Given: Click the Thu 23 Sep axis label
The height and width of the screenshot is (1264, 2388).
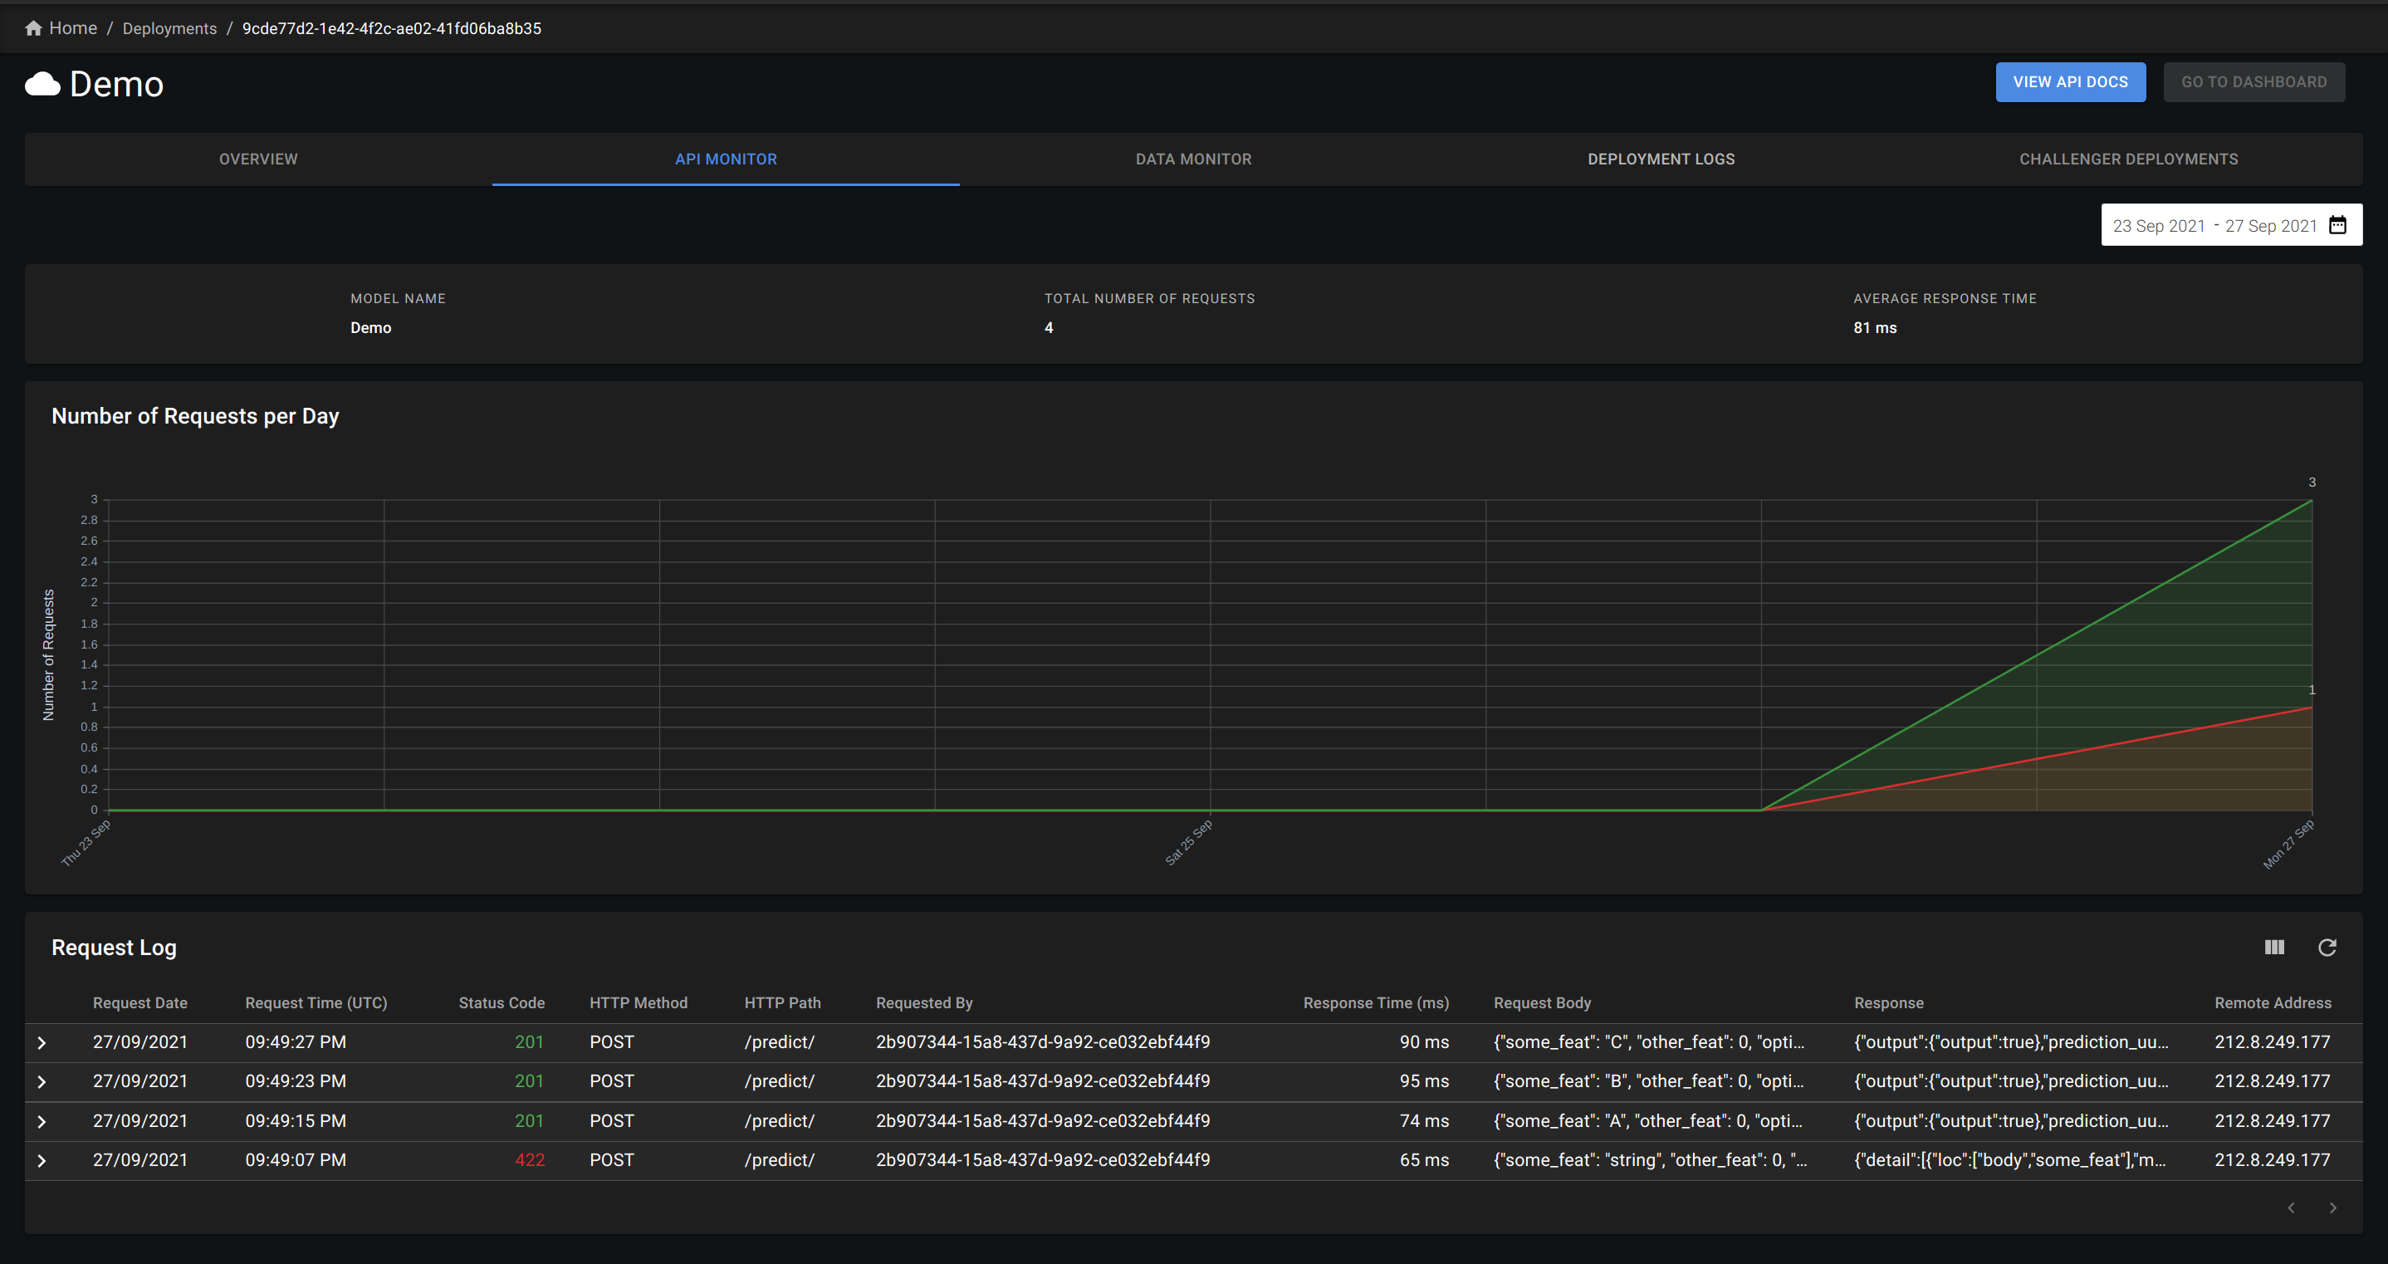Looking at the screenshot, I should click(x=86, y=843).
